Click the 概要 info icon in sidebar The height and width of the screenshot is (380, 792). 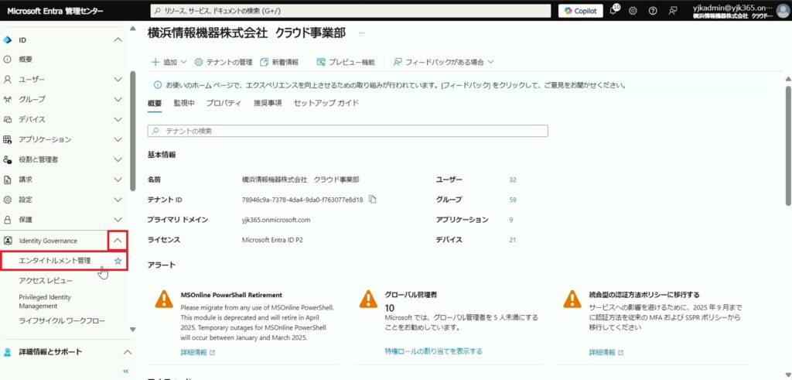tap(7, 59)
